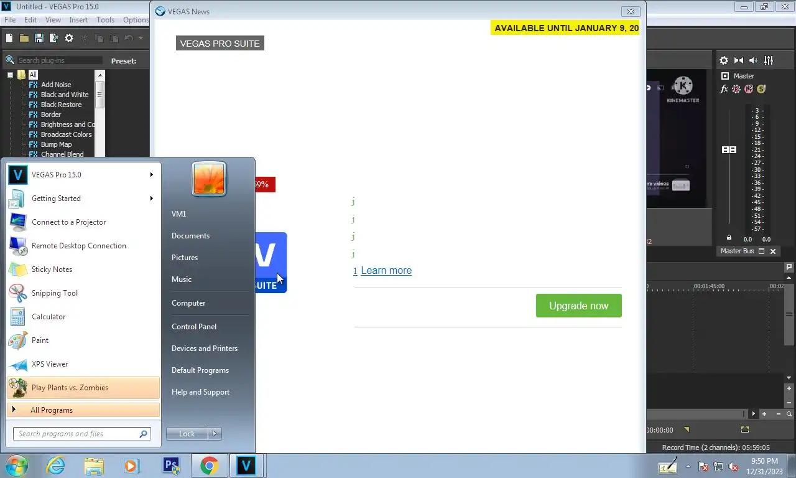Click the timeline zoom magnifier tool
This screenshot has width=796, height=478.
click(x=790, y=414)
